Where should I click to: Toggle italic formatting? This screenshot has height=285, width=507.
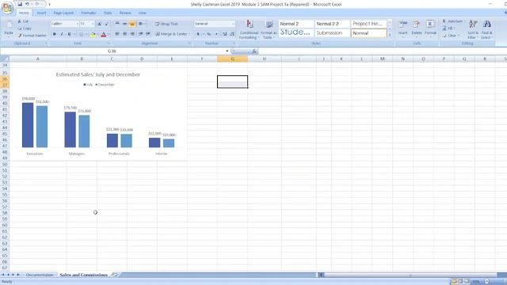(x=62, y=34)
